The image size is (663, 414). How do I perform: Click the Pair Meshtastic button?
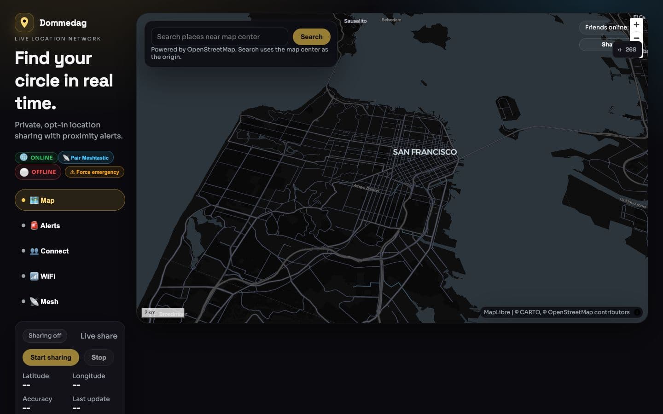[86, 158]
